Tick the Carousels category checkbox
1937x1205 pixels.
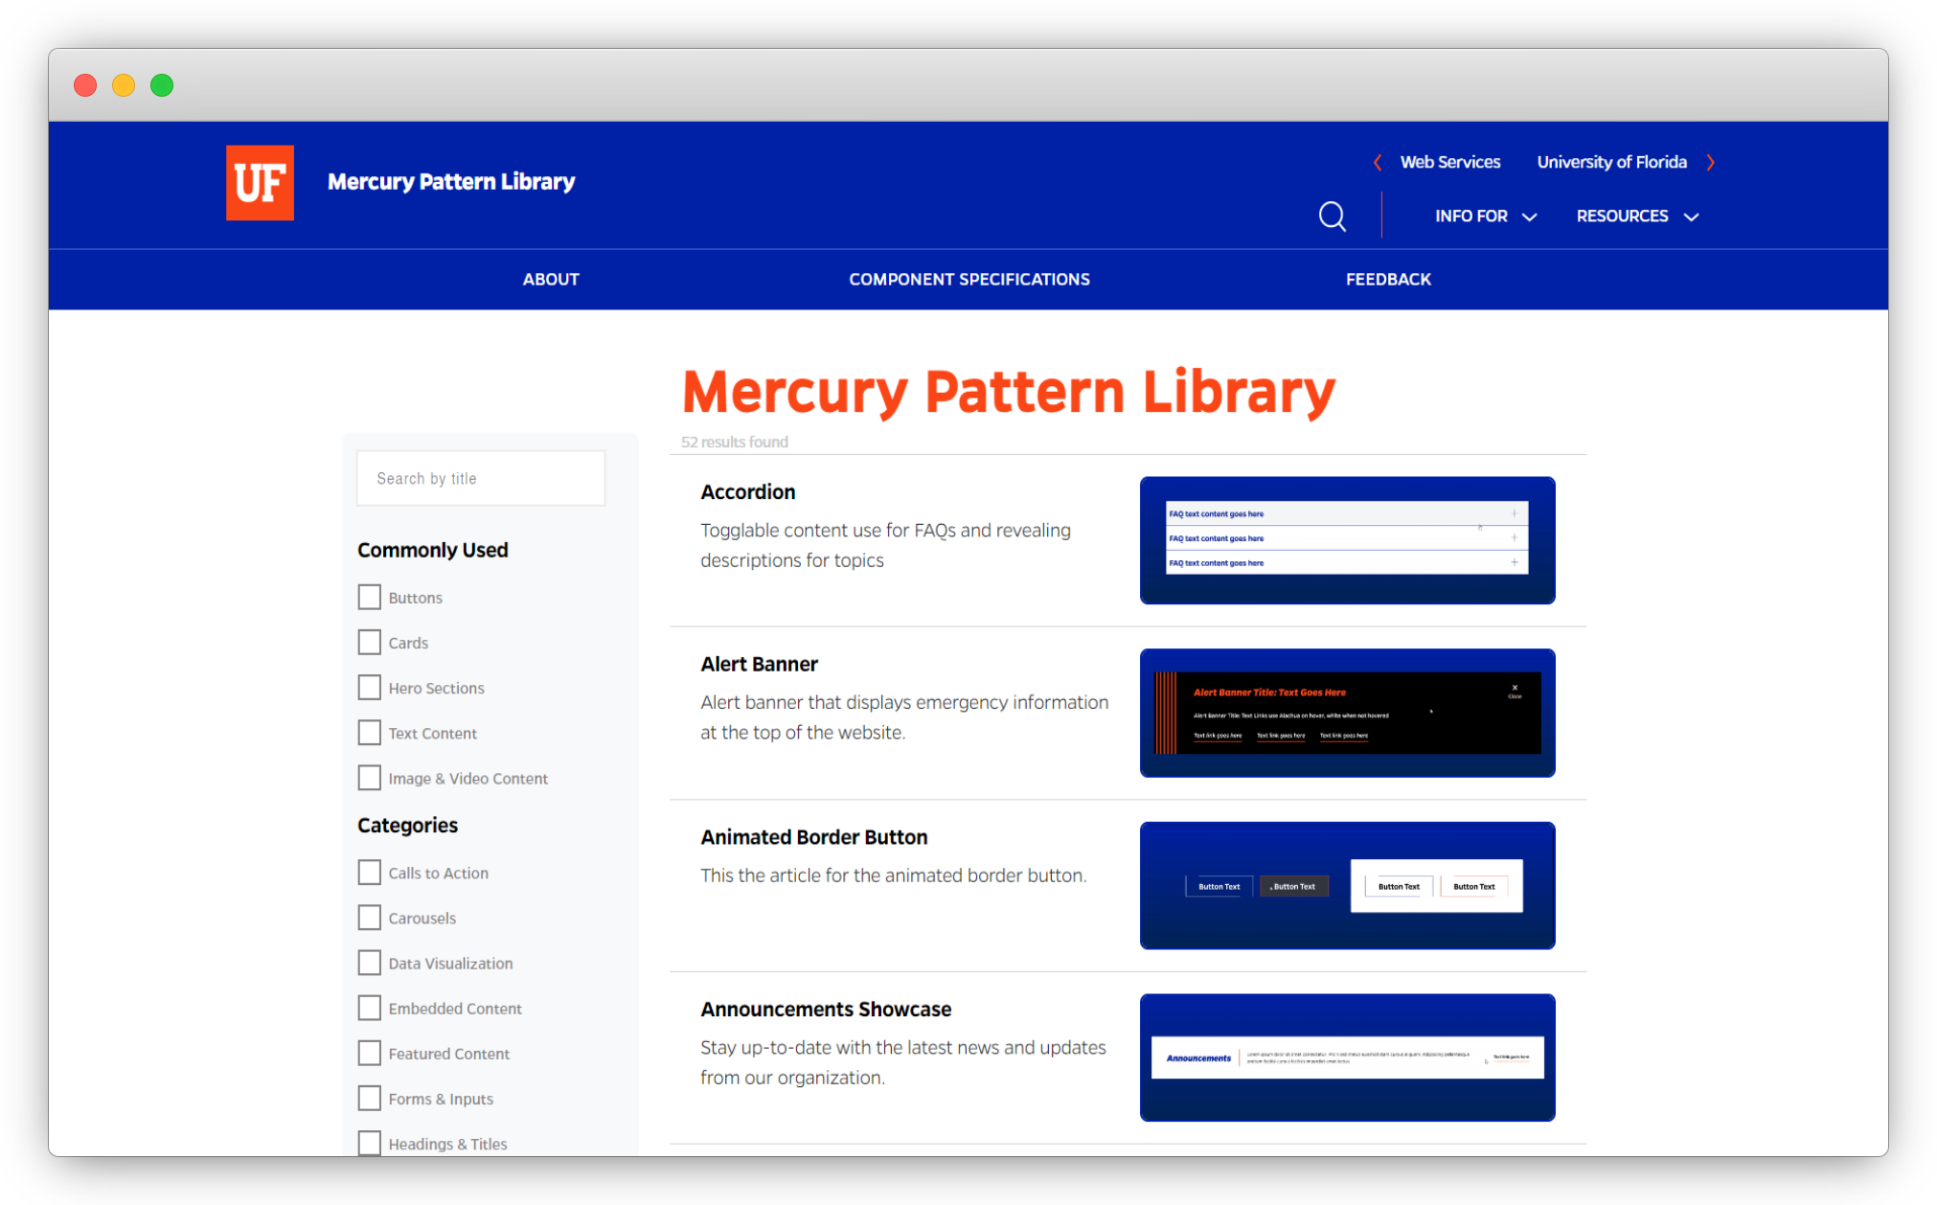click(x=369, y=918)
